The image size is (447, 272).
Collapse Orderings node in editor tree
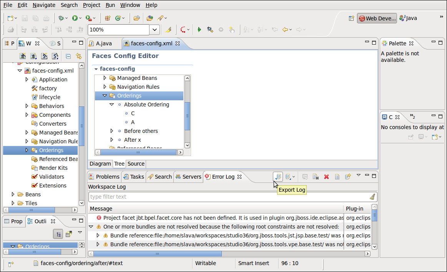tap(105, 96)
